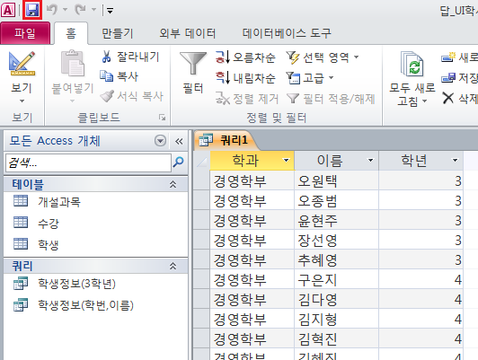
Task: Click the 보기 design view icon
Action: point(22,64)
